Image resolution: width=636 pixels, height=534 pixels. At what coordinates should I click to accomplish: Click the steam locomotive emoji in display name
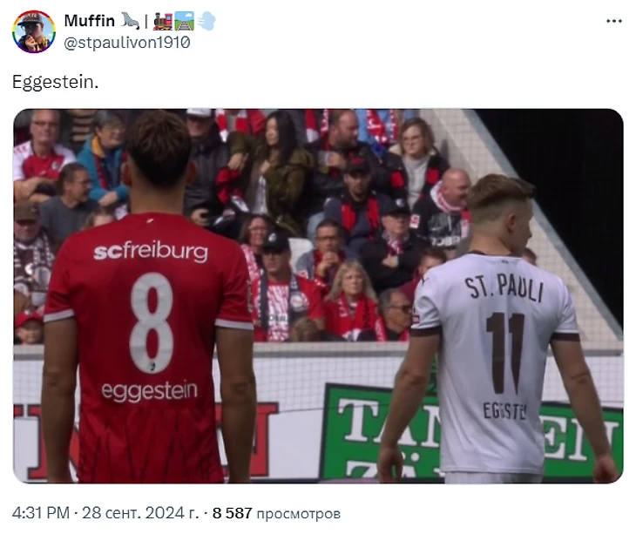click(x=163, y=21)
